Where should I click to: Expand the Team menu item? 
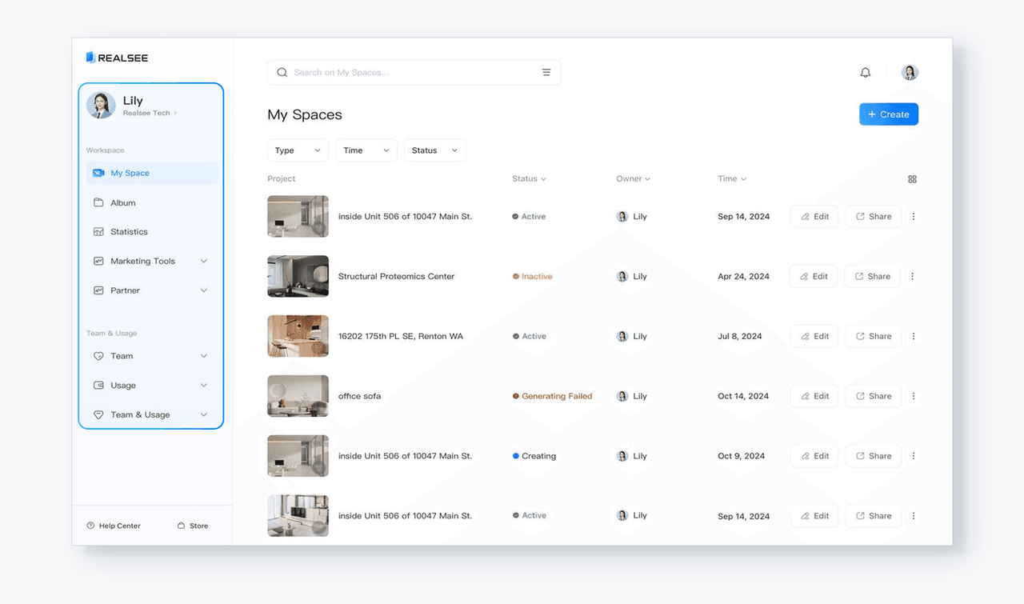click(152, 356)
